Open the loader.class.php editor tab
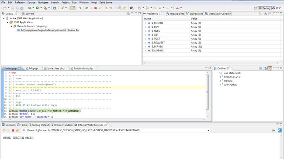Screen dimensions: 284x159 pyautogui.click(x=82, y=68)
